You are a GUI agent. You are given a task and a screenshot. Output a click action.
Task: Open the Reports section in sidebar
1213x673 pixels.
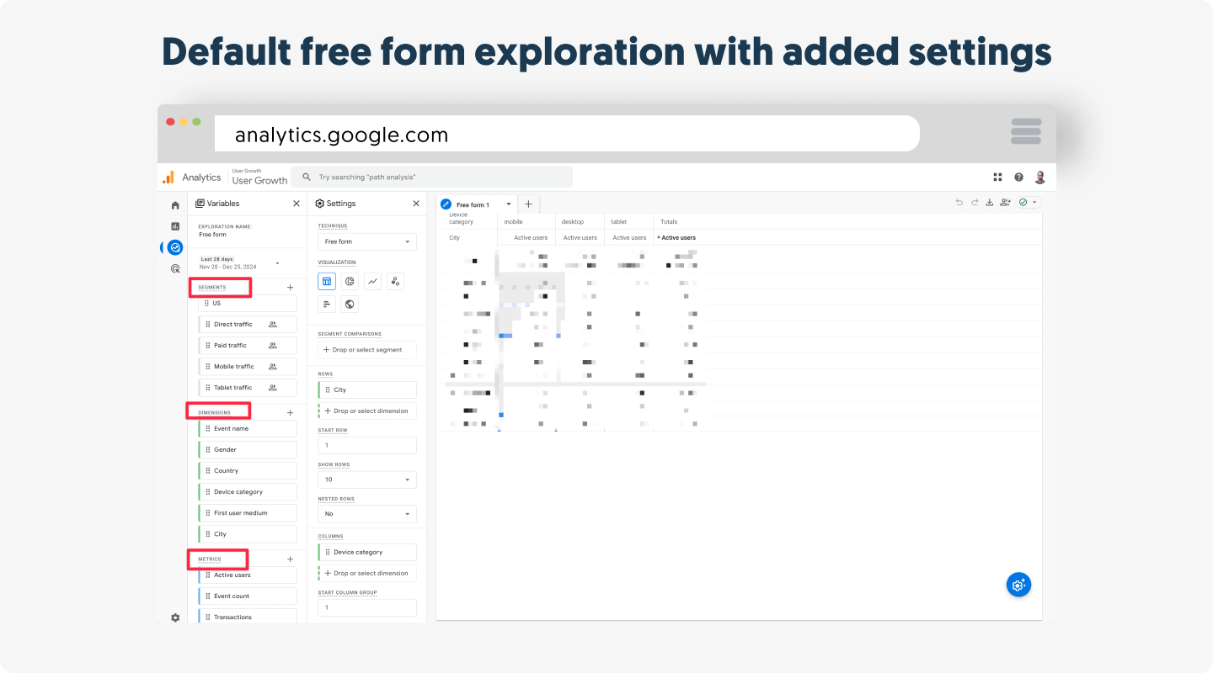175,226
